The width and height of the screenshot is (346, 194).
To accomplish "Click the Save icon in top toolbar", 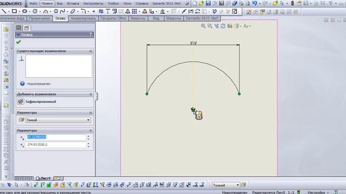I will tap(208, 3).
